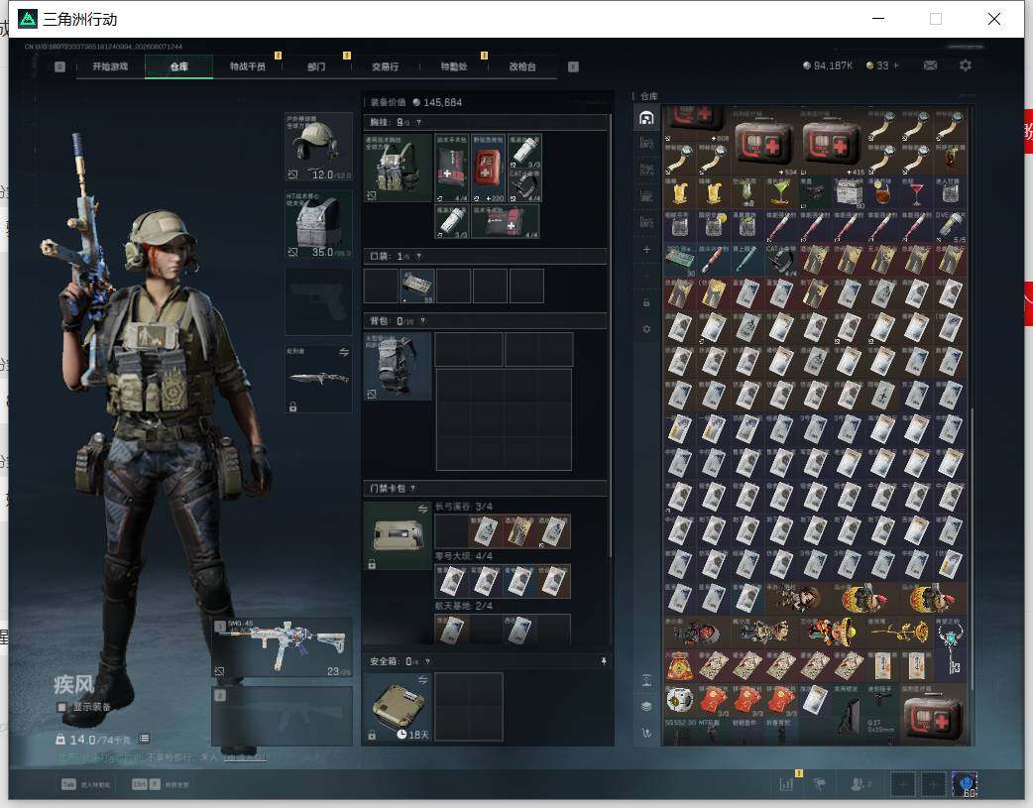Select the empty pistol slot
The width and height of the screenshot is (1033, 808).
pos(318,301)
